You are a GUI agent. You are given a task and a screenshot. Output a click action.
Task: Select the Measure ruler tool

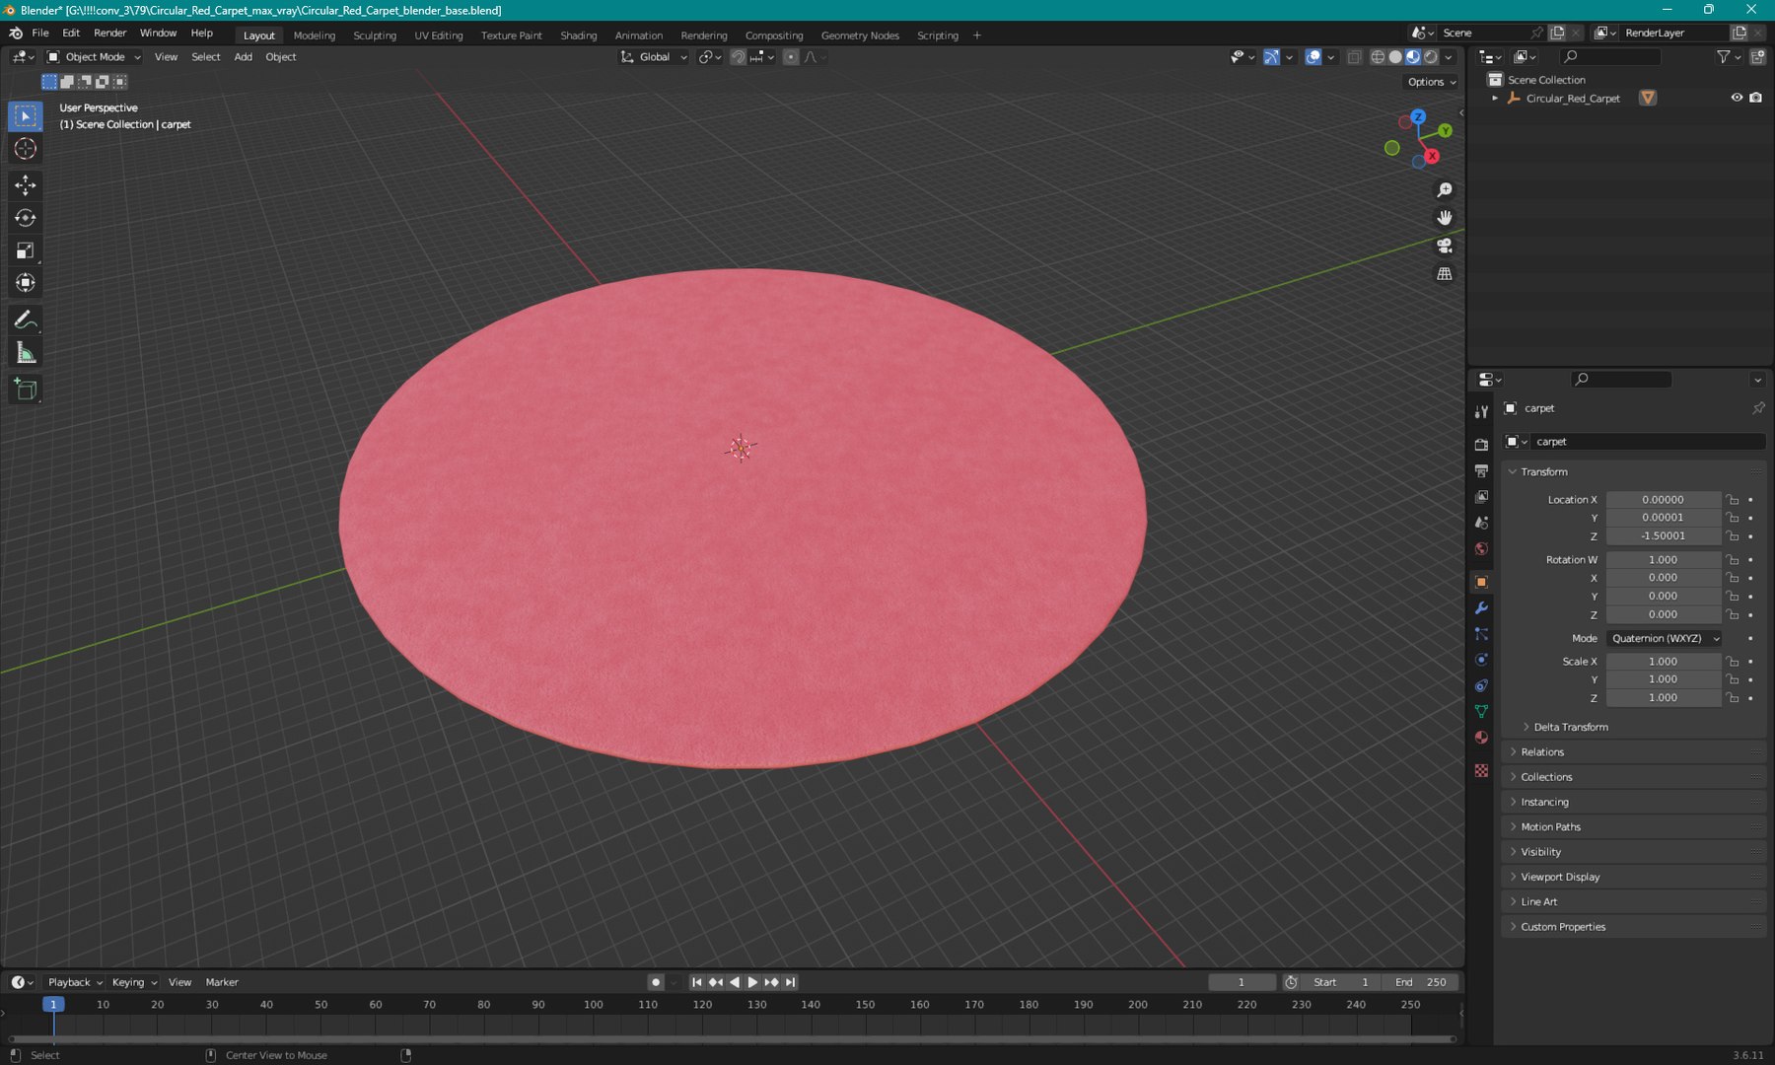coord(26,353)
